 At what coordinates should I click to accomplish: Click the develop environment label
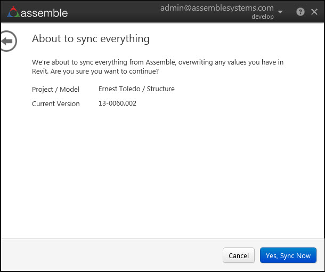pos(262,17)
